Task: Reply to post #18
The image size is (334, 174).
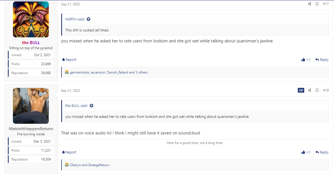Action: point(322,152)
